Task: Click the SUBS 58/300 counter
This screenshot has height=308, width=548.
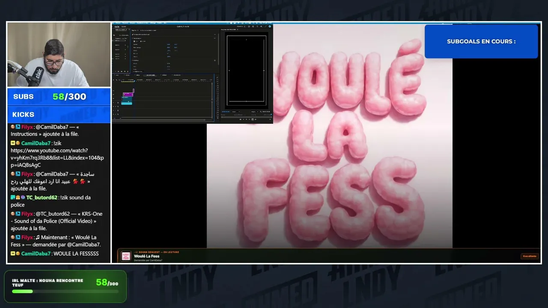Action: tap(59, 97)
